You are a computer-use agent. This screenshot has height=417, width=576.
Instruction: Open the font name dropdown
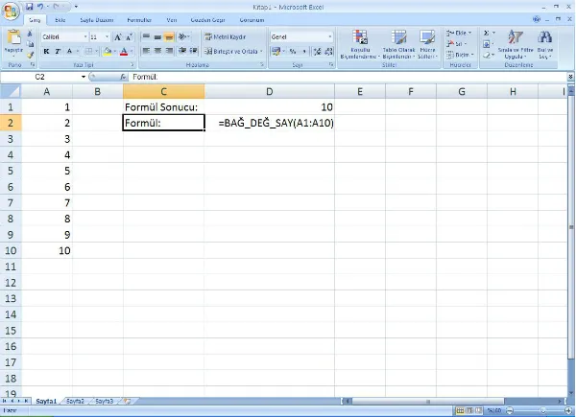tap(84, 37)
